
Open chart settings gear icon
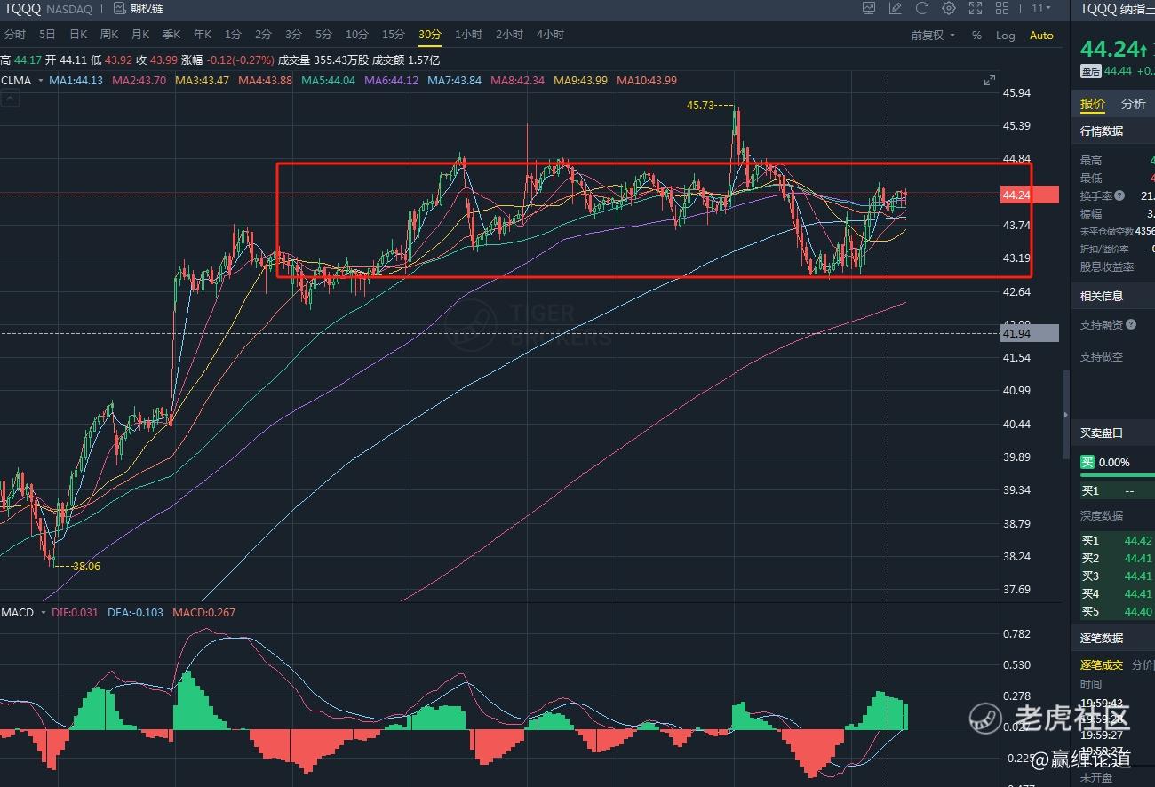click(949, 9)
